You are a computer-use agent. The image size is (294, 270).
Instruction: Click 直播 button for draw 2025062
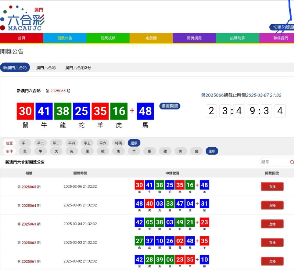click(x=272, y=242)
